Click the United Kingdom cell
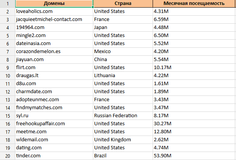Viewport: 236px width, 160px height. [123, 139]
